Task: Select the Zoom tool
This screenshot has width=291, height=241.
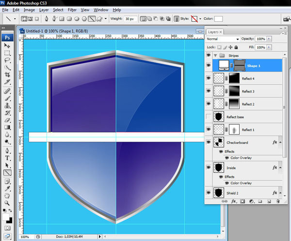Action: point(7,203)
